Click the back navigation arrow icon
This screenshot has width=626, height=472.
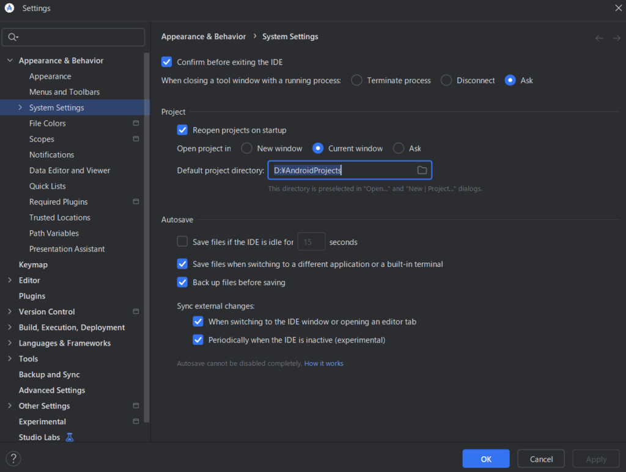(x=599, y=38)
